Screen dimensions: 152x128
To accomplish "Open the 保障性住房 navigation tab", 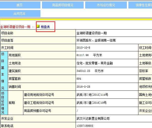I will (x=140, y=5).
